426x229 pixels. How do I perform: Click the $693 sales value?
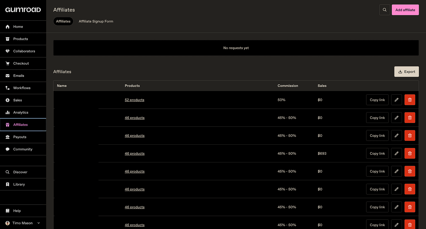pos(322,153)
